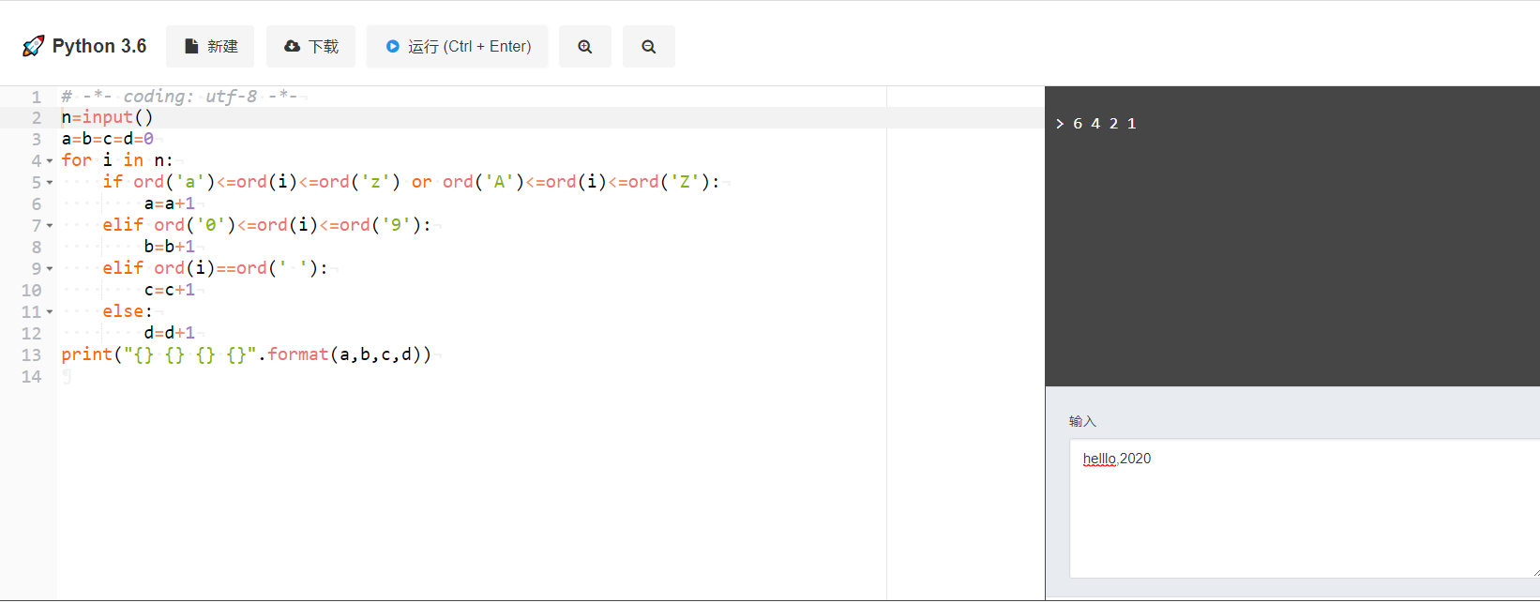Click line number 1 in gutter

37,97
